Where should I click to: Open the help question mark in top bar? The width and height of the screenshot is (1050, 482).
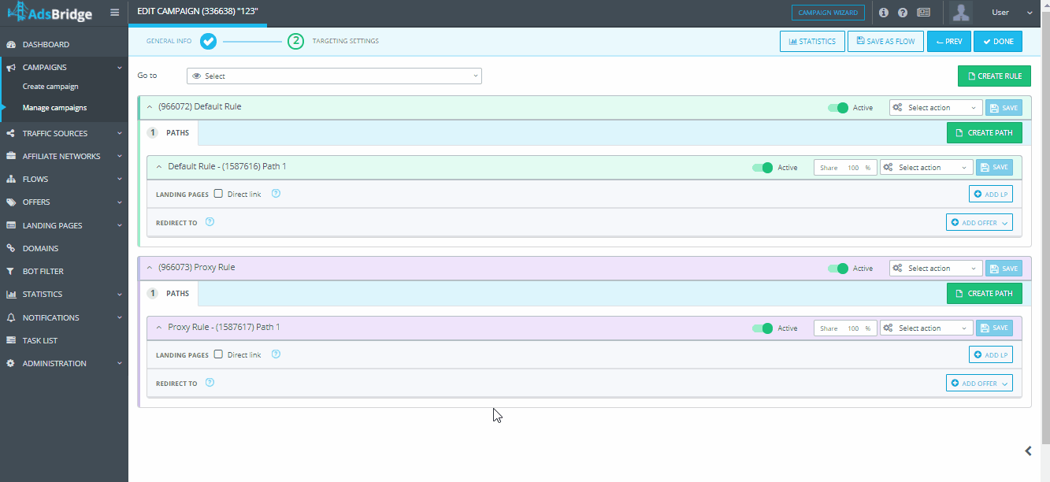click(903, 13)
